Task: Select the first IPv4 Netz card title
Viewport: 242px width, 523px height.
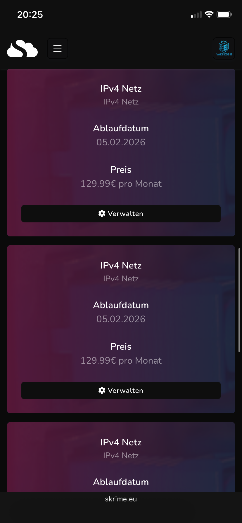Action: [121, 88]
